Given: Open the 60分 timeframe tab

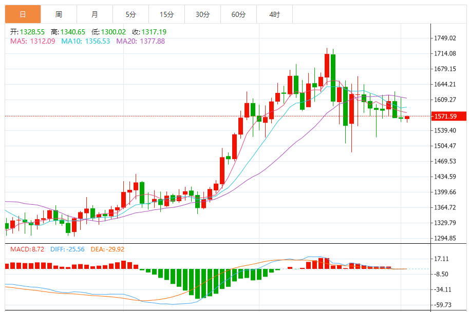Looking at the screenshot, I should click(x=238, y=14).
